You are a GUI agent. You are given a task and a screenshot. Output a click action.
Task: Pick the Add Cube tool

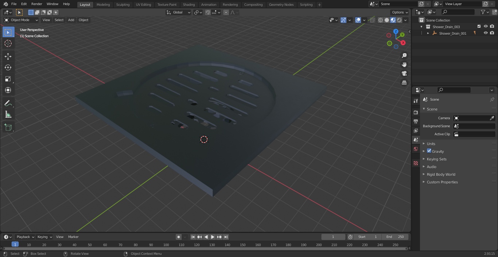coord(8,127)
